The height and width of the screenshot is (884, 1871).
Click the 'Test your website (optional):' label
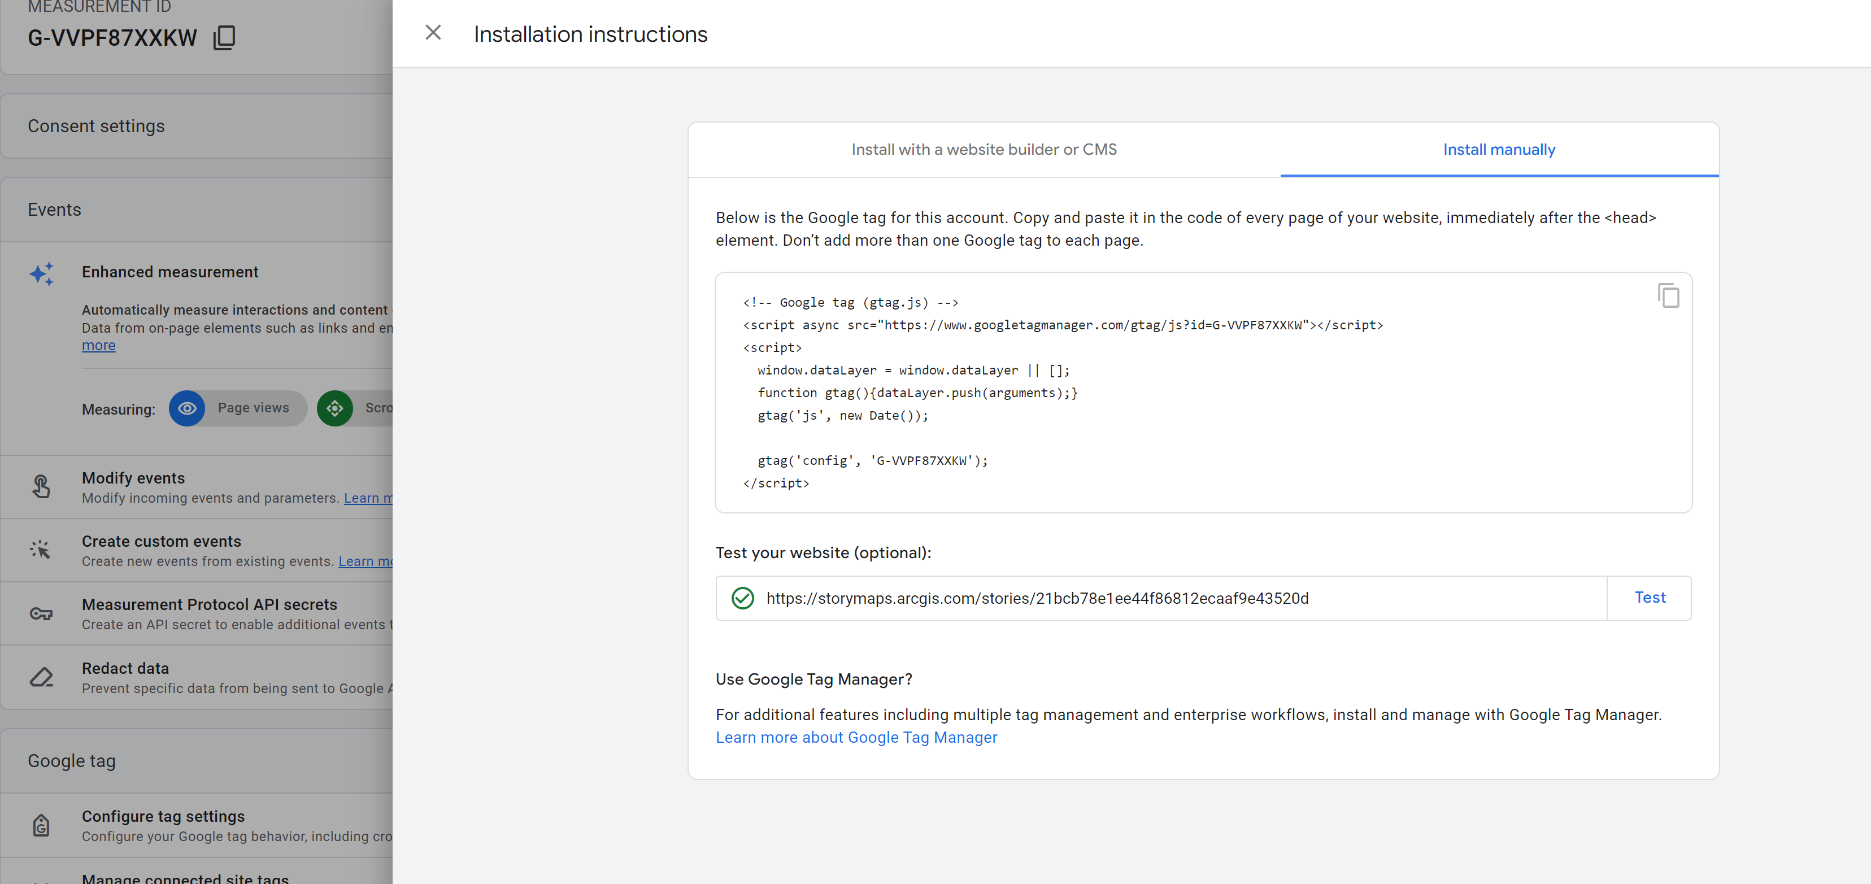(x=823, y=553)
